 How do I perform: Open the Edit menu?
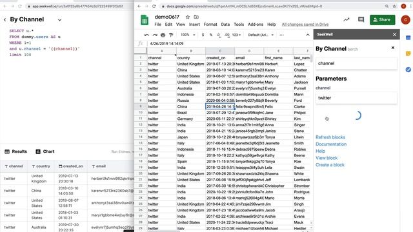pyautogui.click(x=168, y=24)
